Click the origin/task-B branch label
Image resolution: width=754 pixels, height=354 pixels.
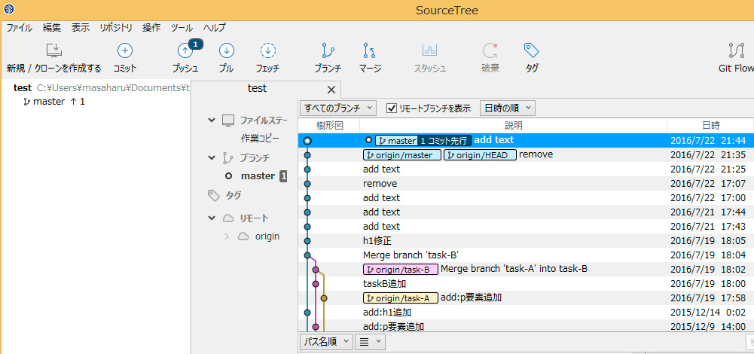click(401, 270)
